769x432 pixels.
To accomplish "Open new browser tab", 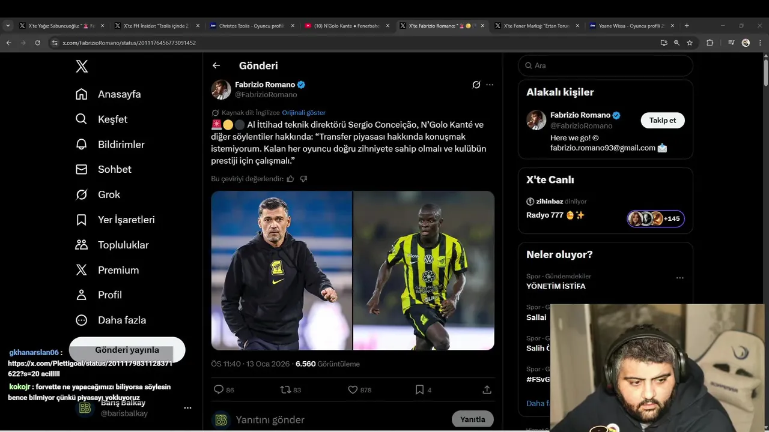I will 687,26.
